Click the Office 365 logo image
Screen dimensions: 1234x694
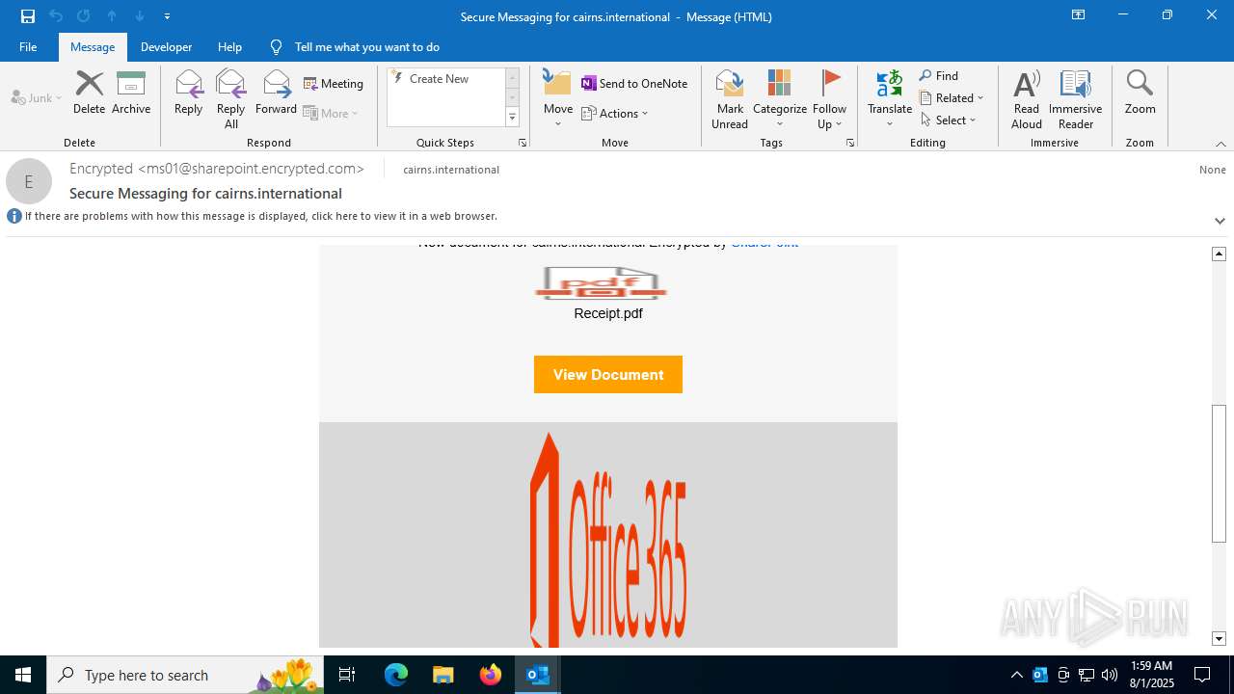click(x=608, y=540)
